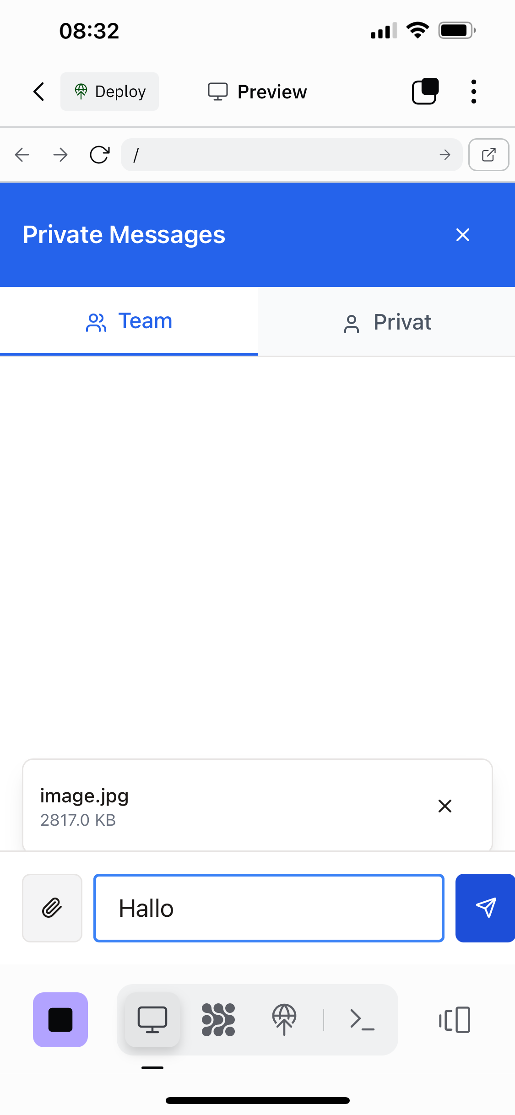Reload the preview page
515x1115 pixels.
click(99, 155)
